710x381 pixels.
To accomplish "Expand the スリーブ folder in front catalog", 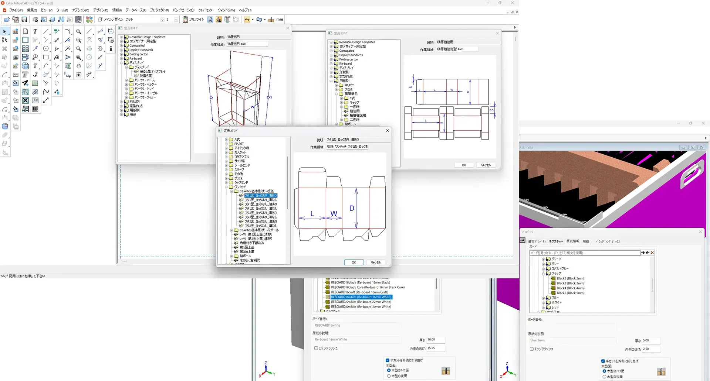I will [x=226, y=170].
